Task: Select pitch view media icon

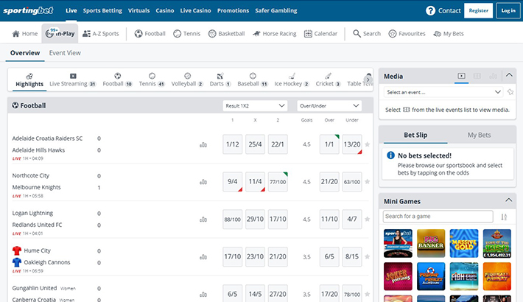Action: (477, 76)
